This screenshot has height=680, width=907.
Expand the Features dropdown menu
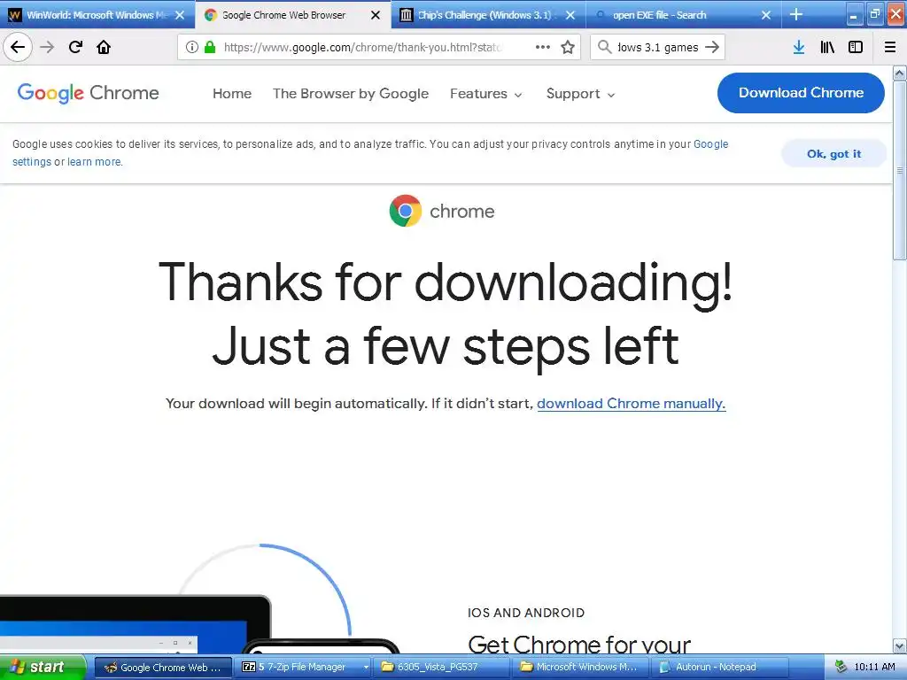486,94
